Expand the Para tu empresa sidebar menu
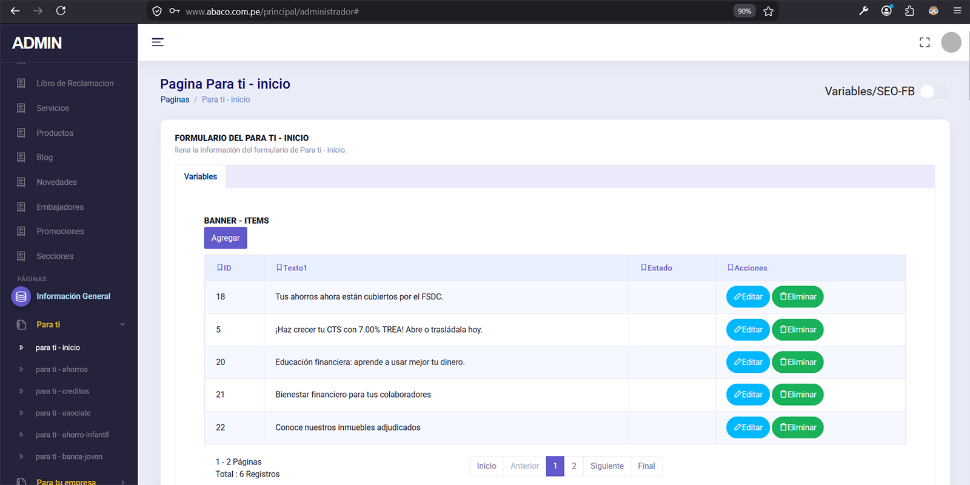 click(122, 482)
